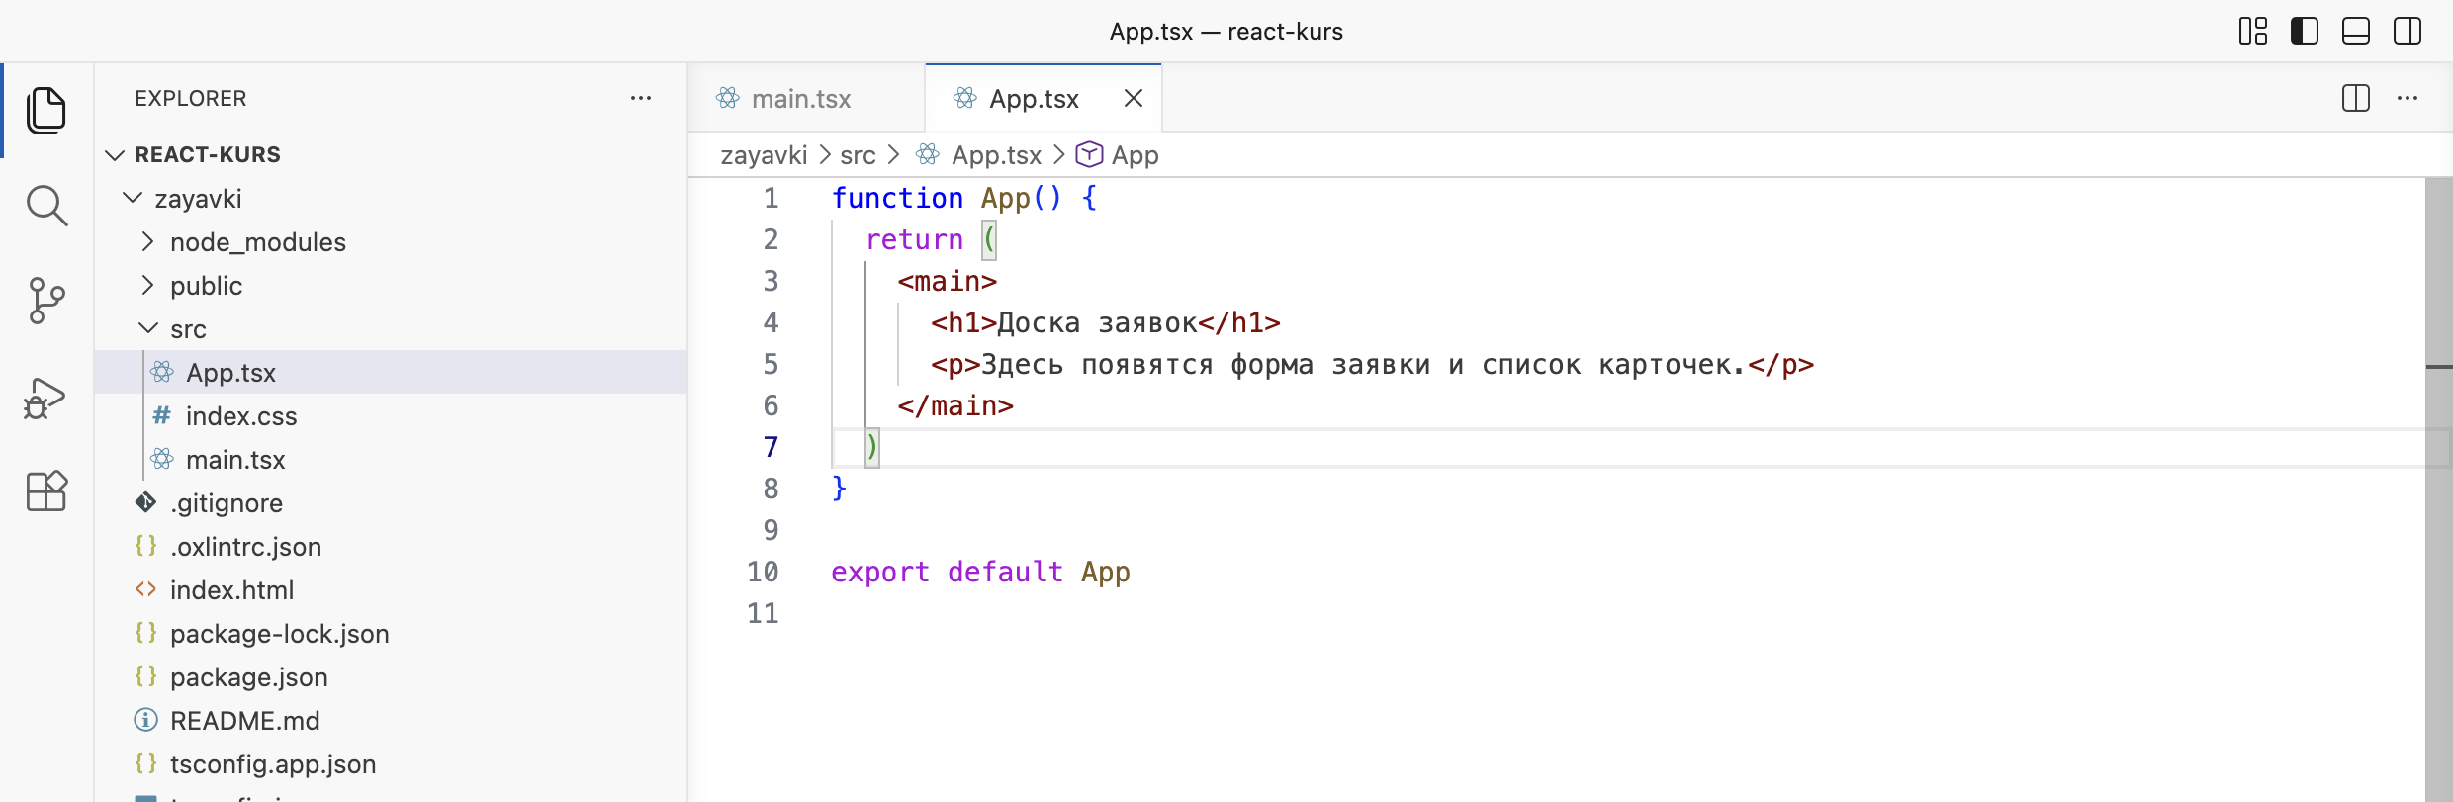
Task: Place cursor on 'export default App' line
Action: (x=980, y=572)
